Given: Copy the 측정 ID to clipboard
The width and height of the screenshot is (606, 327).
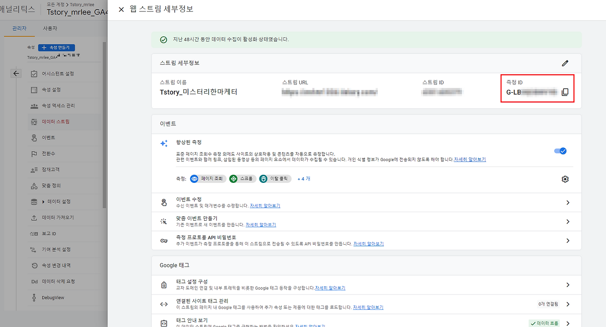Looking at the screenshot, I should 565,92.
